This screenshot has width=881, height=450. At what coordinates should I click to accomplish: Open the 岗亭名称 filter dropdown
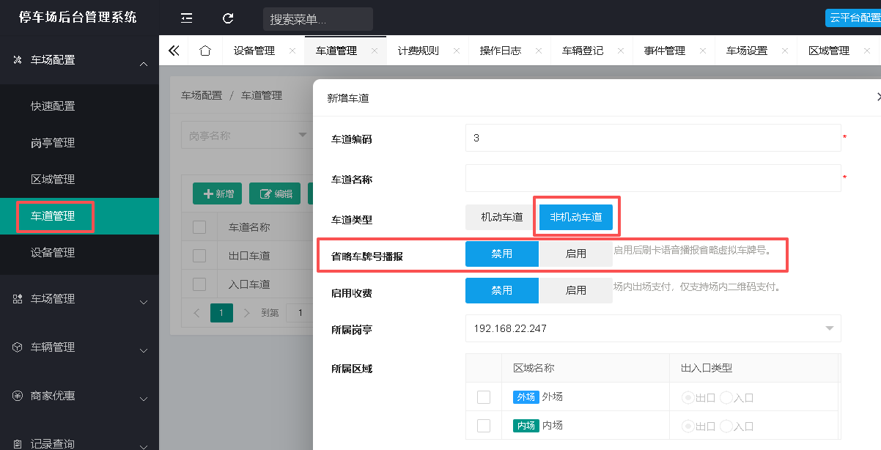247,136
